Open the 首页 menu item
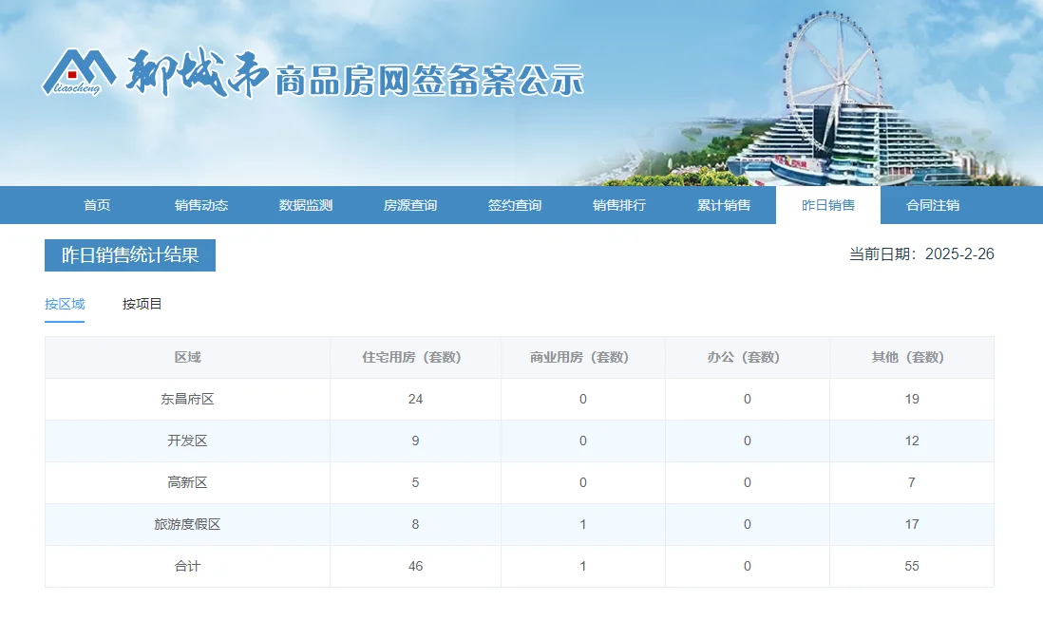This screenshot has width=1043, height=638. (x=97, y=205)
